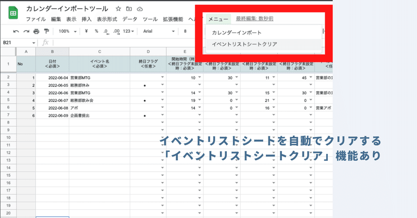Click the Google Sheets home icon
Image resolution: width=417 pixels, height=218 pixels.
(13, 12)
